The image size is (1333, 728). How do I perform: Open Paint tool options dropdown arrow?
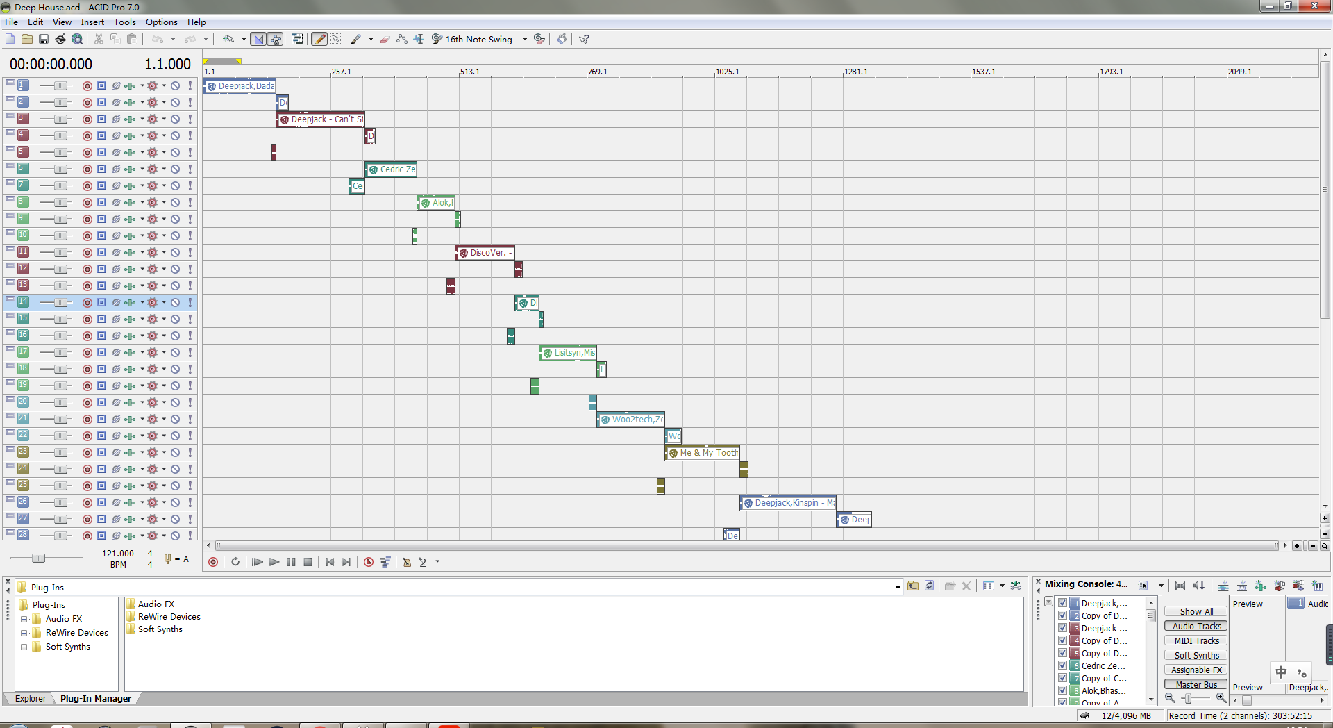tap(371, 39)
